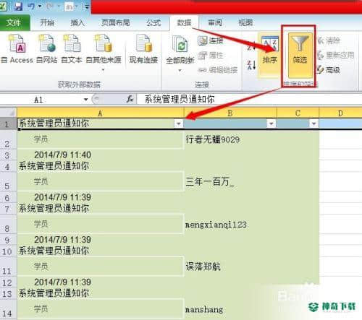This screenshot has width=362, height=320.
Task: Open Existing Connections (现有连接)
Action: 143,49
